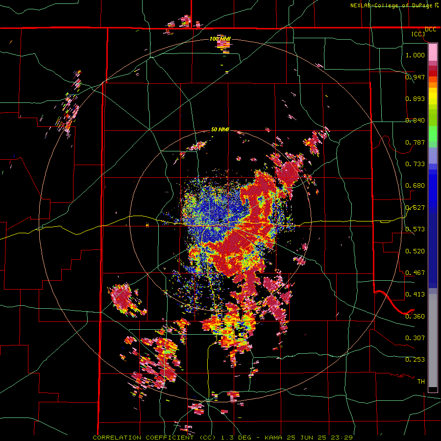Click the 0.680 scale value
441x441 pixels.
click(415, 185)
